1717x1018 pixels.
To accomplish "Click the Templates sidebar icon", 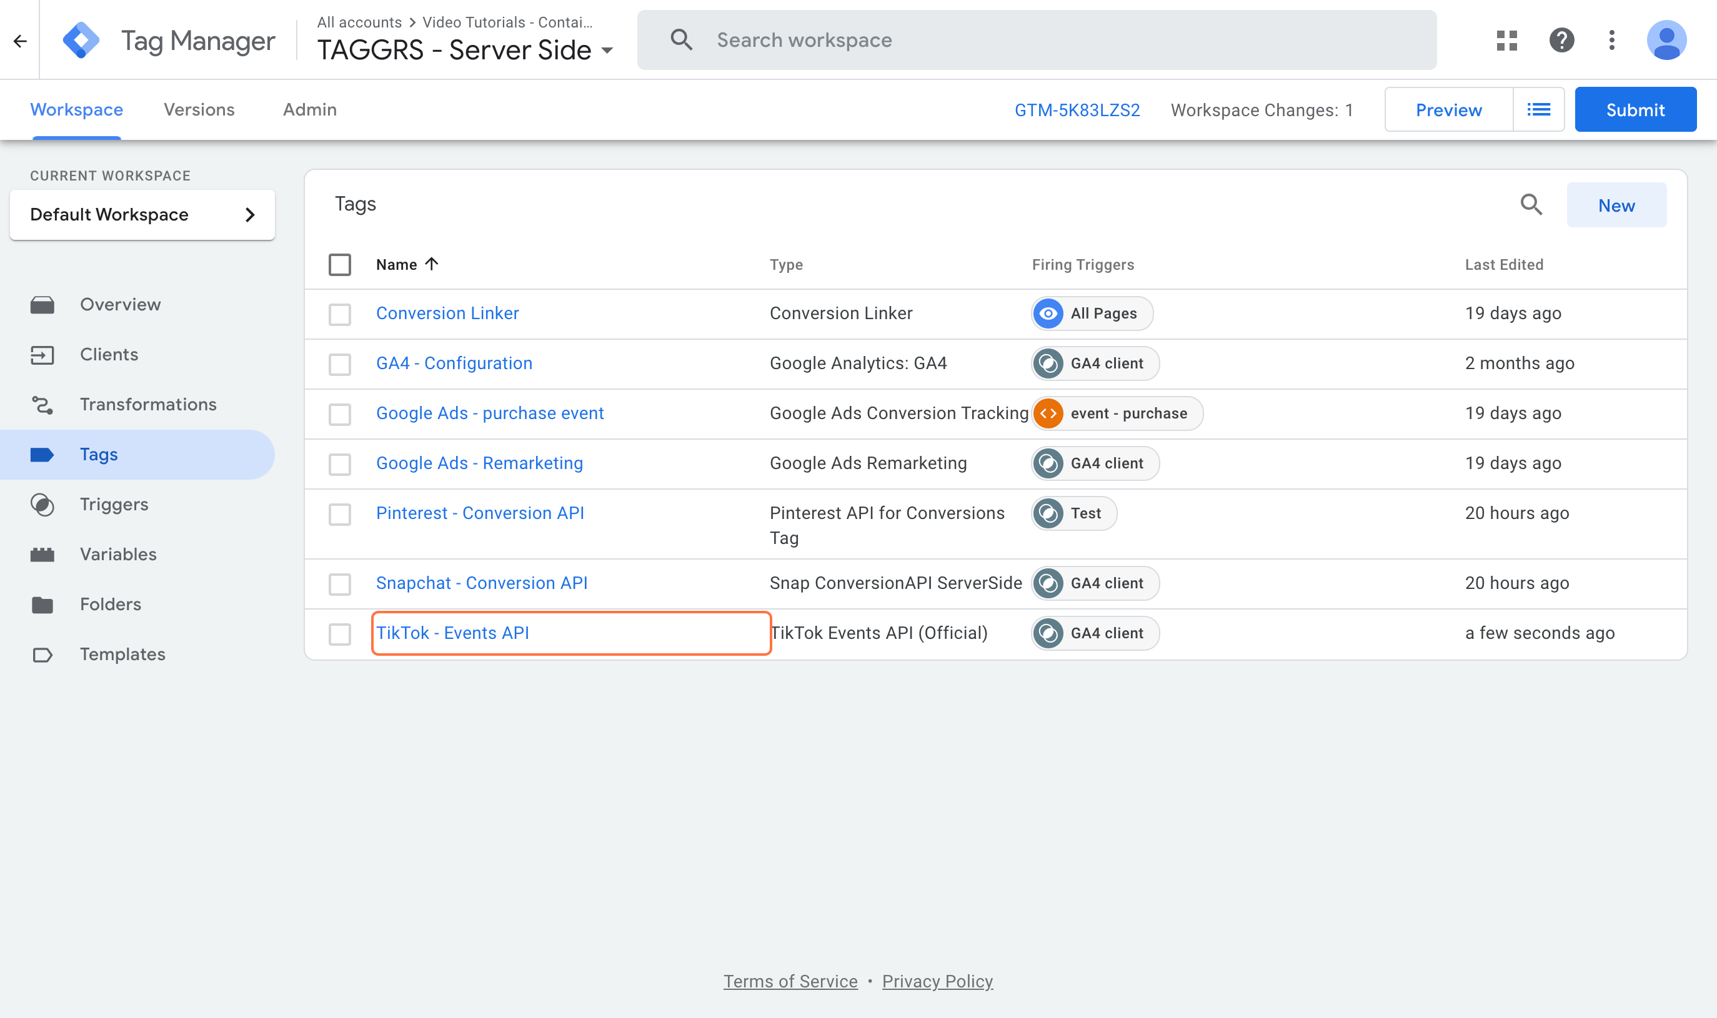I will (42, 655).
